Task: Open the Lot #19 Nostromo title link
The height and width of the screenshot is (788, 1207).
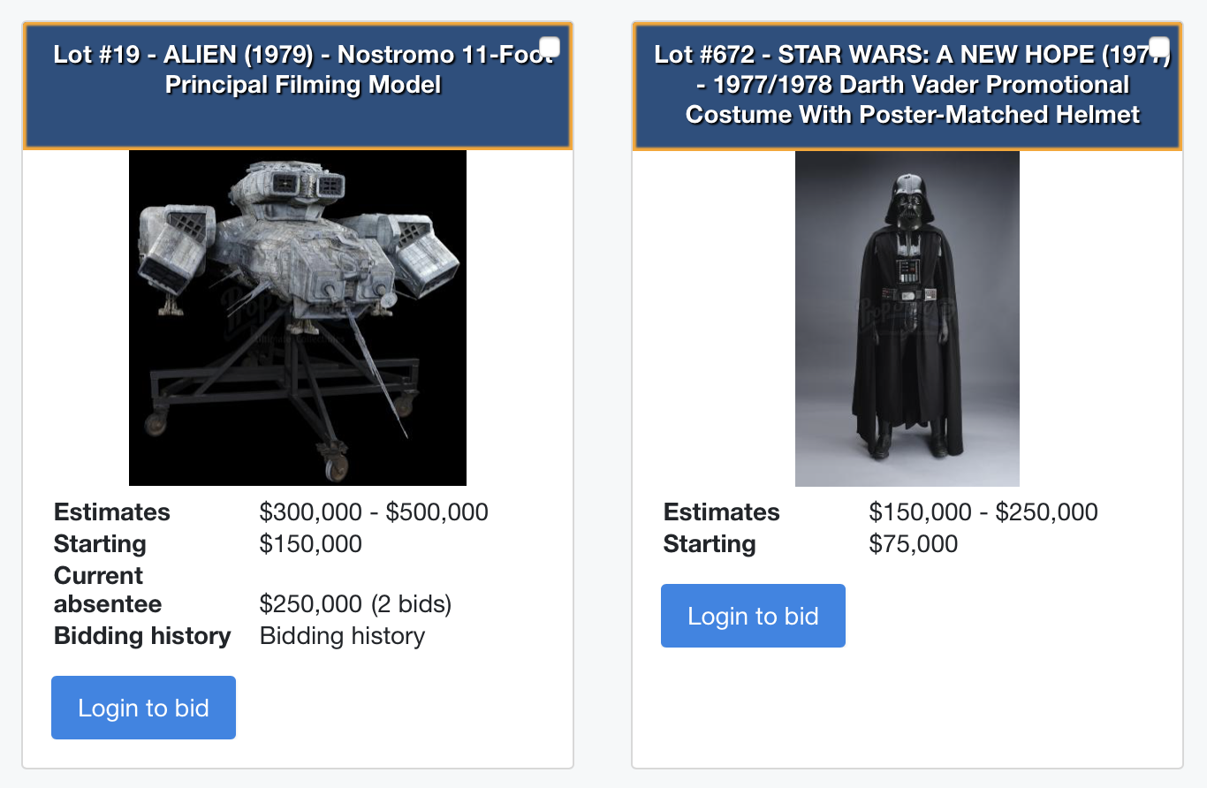Action: 303,70
